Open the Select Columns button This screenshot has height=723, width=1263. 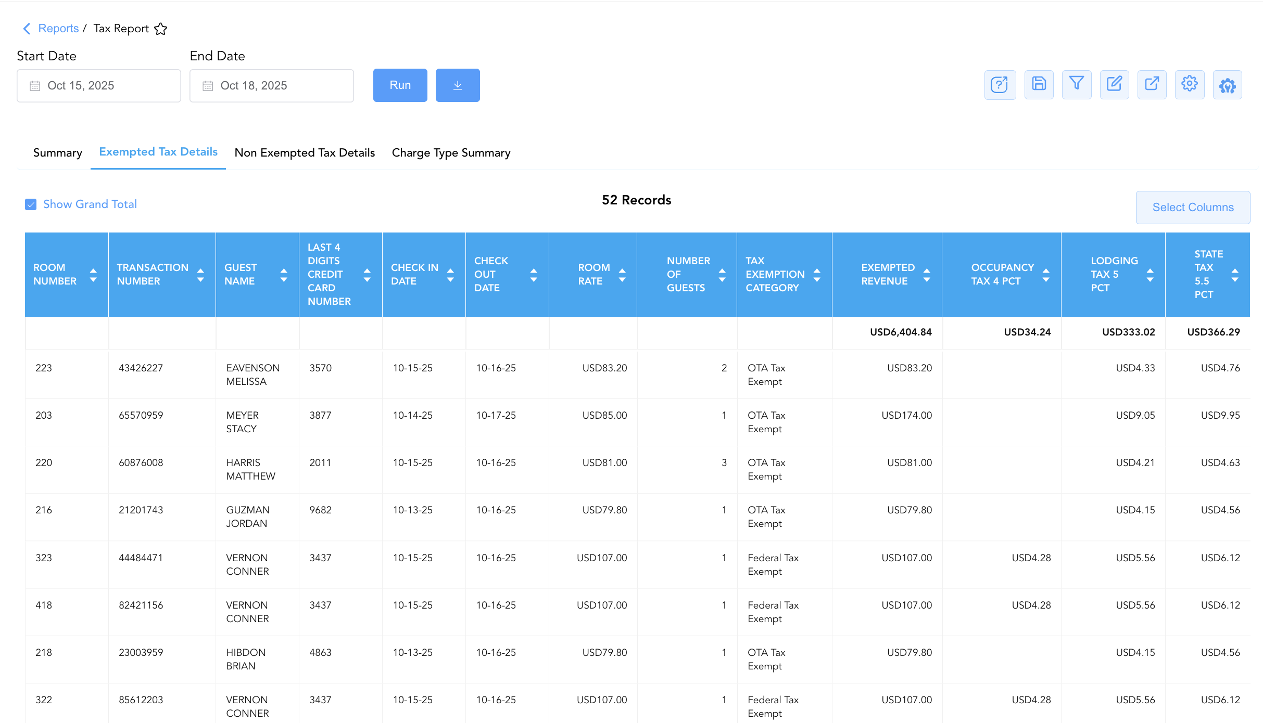pyautogui.click(x=1193, y=207)
